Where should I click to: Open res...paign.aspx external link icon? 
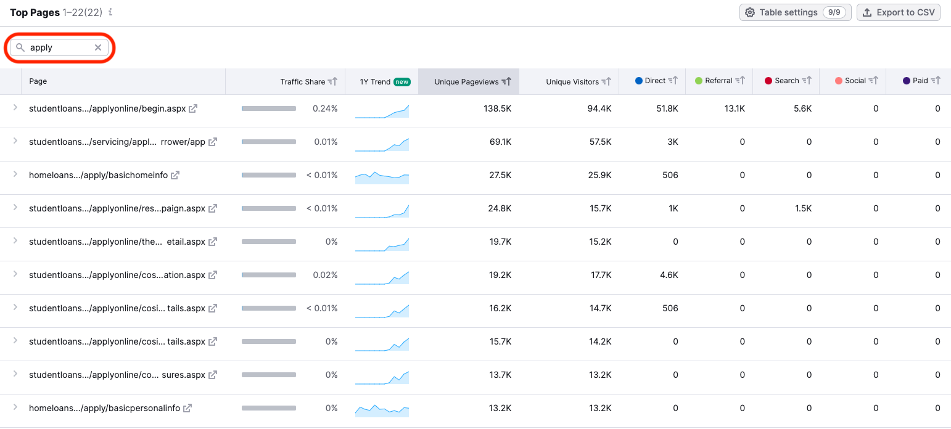(x=213, y=208)
